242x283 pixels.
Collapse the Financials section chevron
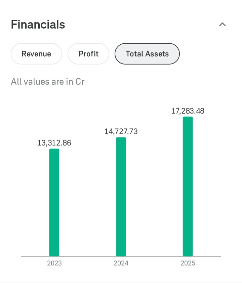(x=222, y=25)
